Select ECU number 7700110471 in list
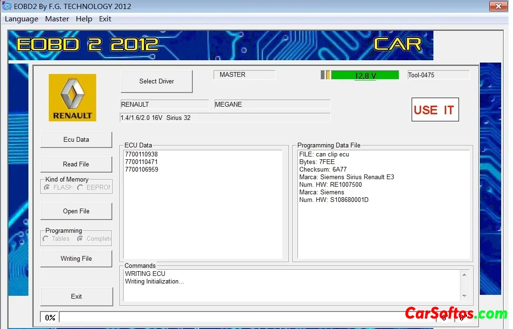The height and width of the screenshot is (329, 513). coord(141,162)
